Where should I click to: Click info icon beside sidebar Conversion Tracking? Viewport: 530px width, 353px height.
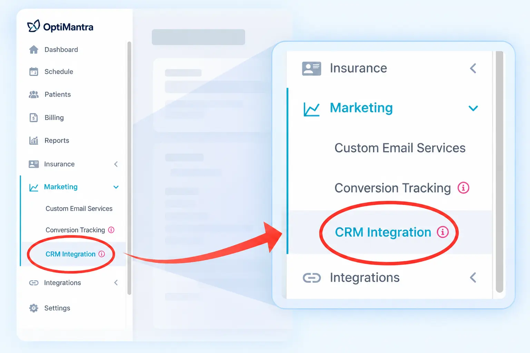pyautogui.click(x=111, y=230)
